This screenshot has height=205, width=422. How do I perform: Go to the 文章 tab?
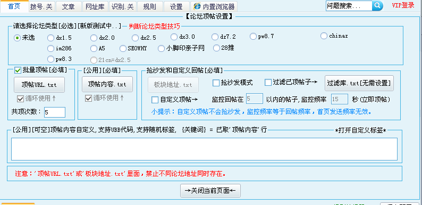pos(69,7)
